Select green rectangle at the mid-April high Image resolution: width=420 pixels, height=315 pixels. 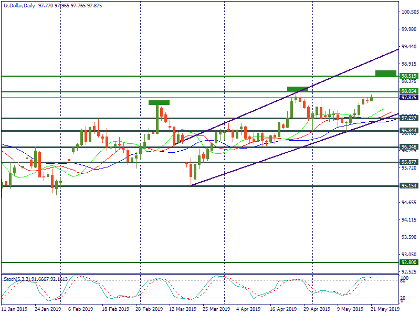[297, 89]
